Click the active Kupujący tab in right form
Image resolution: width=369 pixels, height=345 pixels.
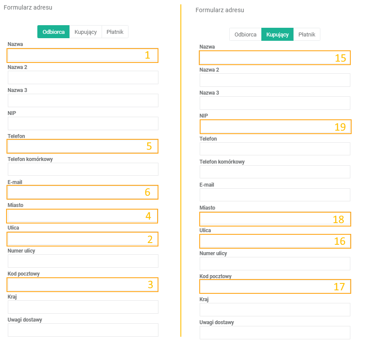tap(277, 35)
